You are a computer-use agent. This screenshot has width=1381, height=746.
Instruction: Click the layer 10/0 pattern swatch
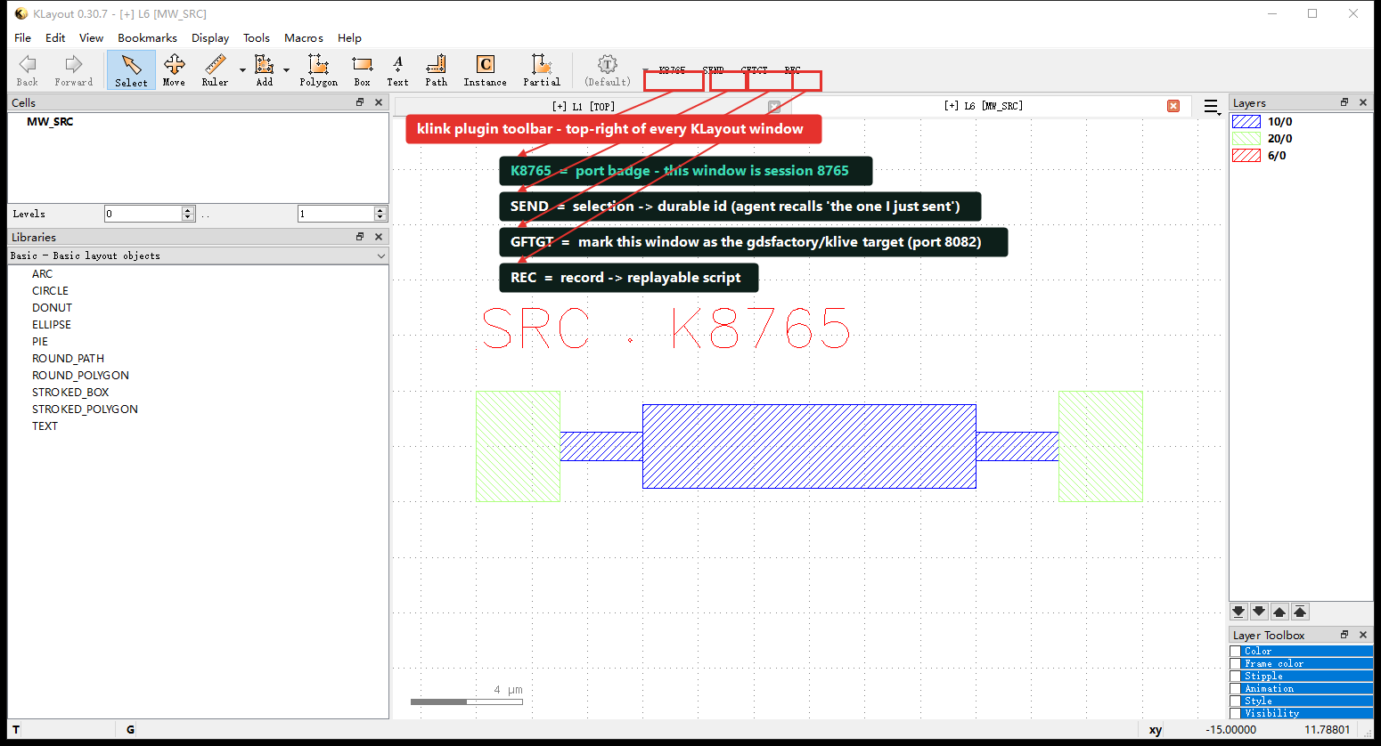pos(1246,121)
